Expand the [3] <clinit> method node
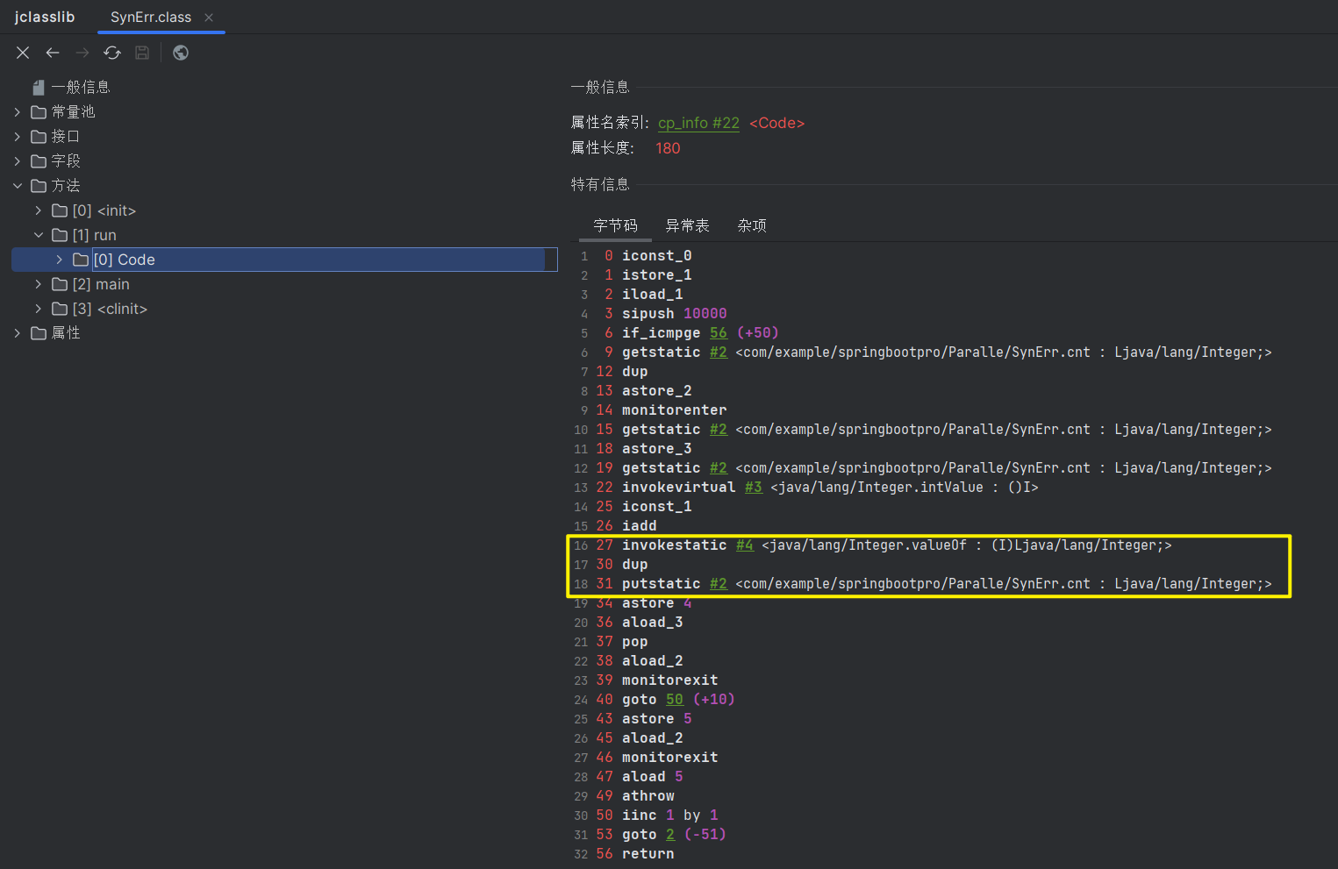 [x=39, y=309]
